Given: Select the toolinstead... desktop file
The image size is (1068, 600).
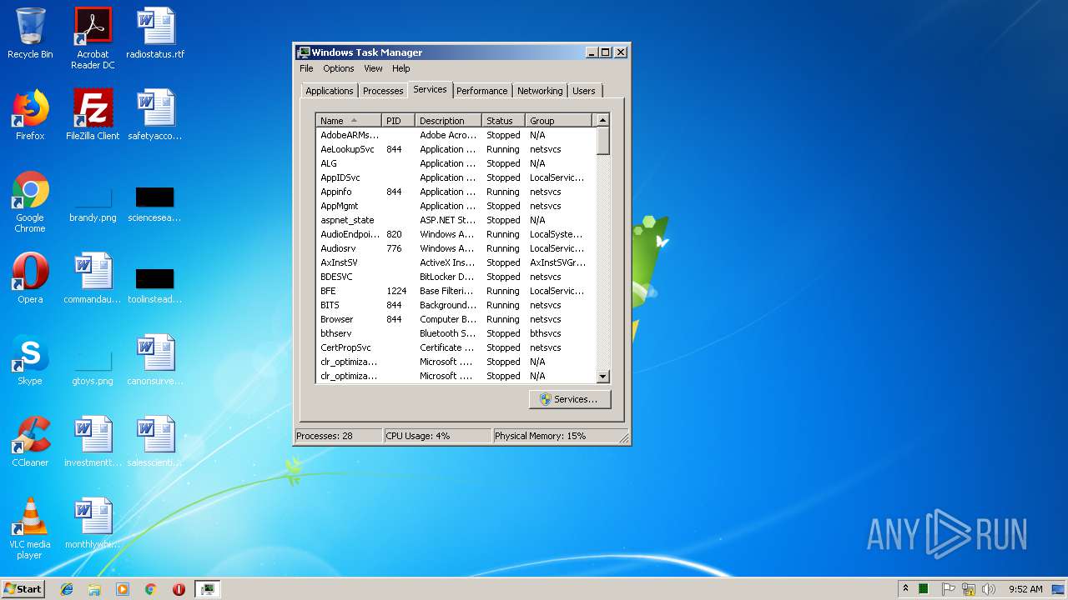Looking at the screenshot, I should (155, 284).
